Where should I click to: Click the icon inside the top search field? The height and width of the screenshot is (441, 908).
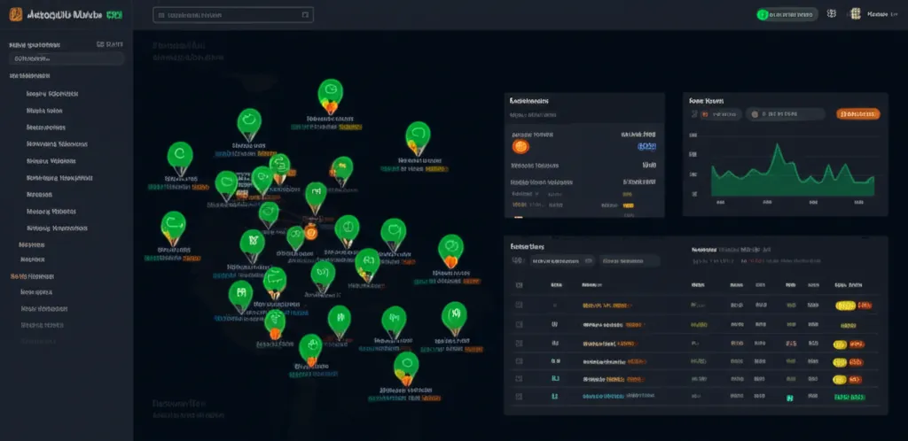[305, 16]
